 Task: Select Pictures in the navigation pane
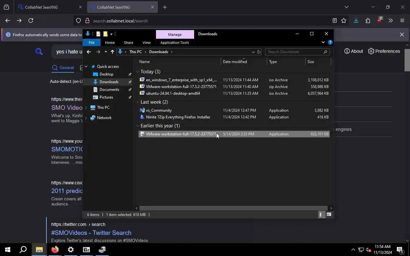tap(106, 97)
